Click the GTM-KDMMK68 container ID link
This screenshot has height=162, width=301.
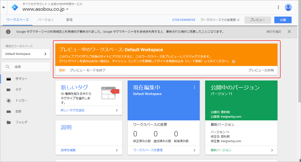(x=183, y=20)
